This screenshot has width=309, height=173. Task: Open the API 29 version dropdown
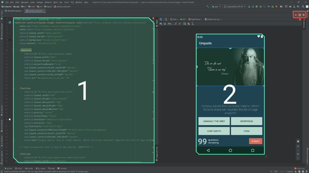(x=183, y=19)
